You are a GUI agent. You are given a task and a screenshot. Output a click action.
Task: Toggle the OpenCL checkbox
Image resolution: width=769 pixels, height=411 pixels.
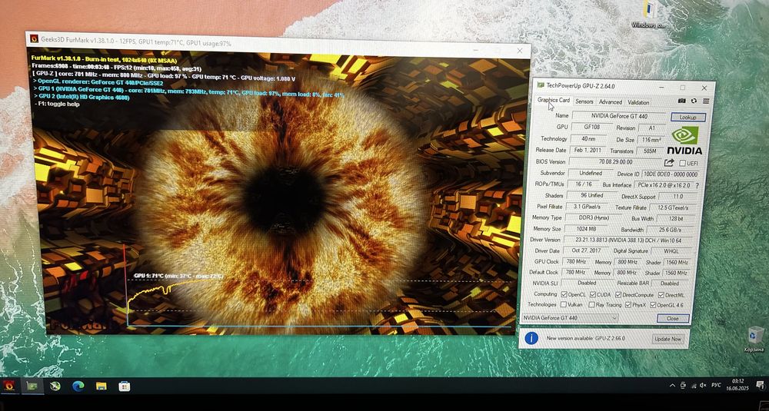tap(564, 294)
